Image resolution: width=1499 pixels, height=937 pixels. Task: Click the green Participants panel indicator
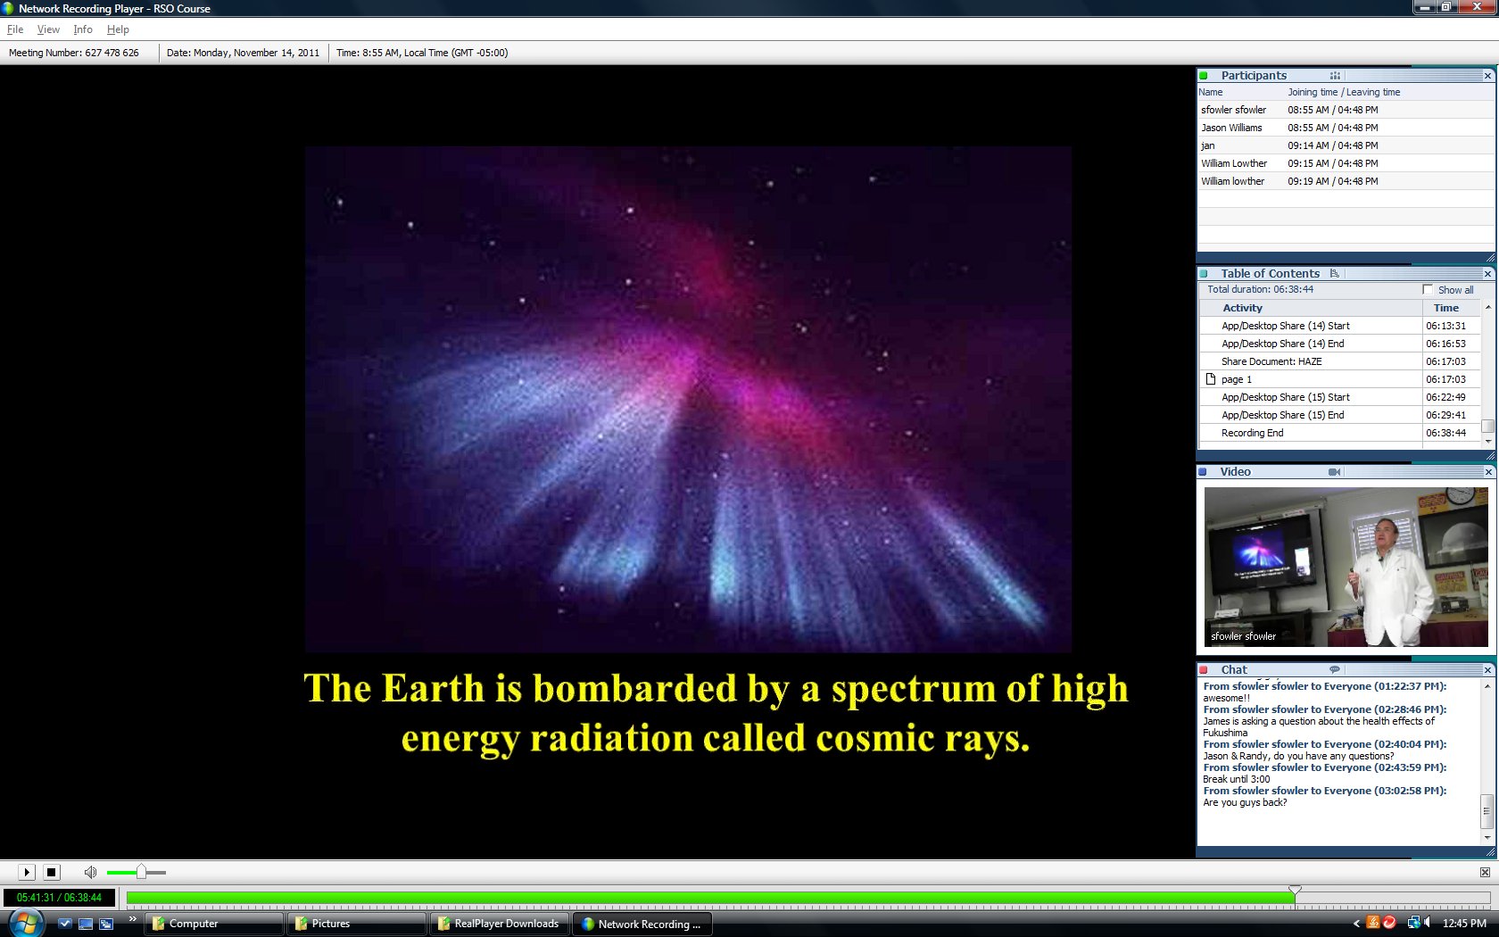(x=1204, y=76)
